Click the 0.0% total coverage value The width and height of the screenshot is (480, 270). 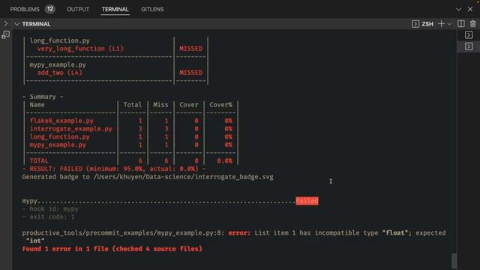[224, 160]
